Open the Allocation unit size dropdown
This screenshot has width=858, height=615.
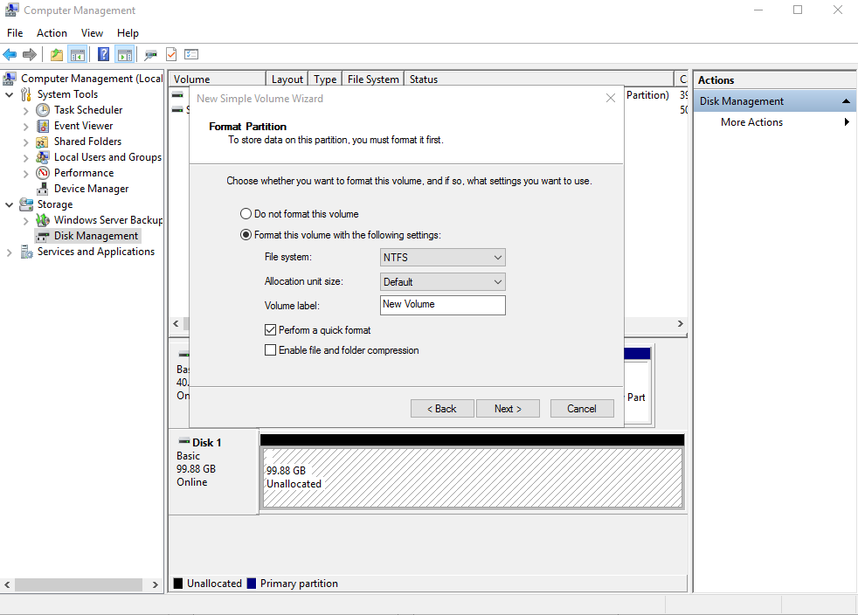pos(443,282)
